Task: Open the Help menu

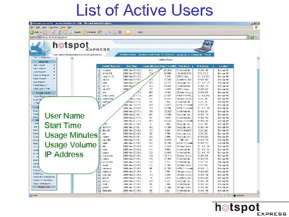Action: point(69,27)
